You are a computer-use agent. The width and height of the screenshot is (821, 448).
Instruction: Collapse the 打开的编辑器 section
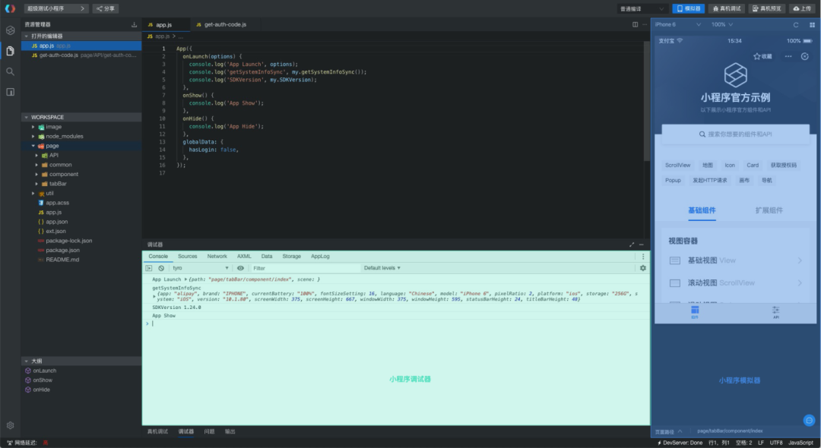point(81,36)
